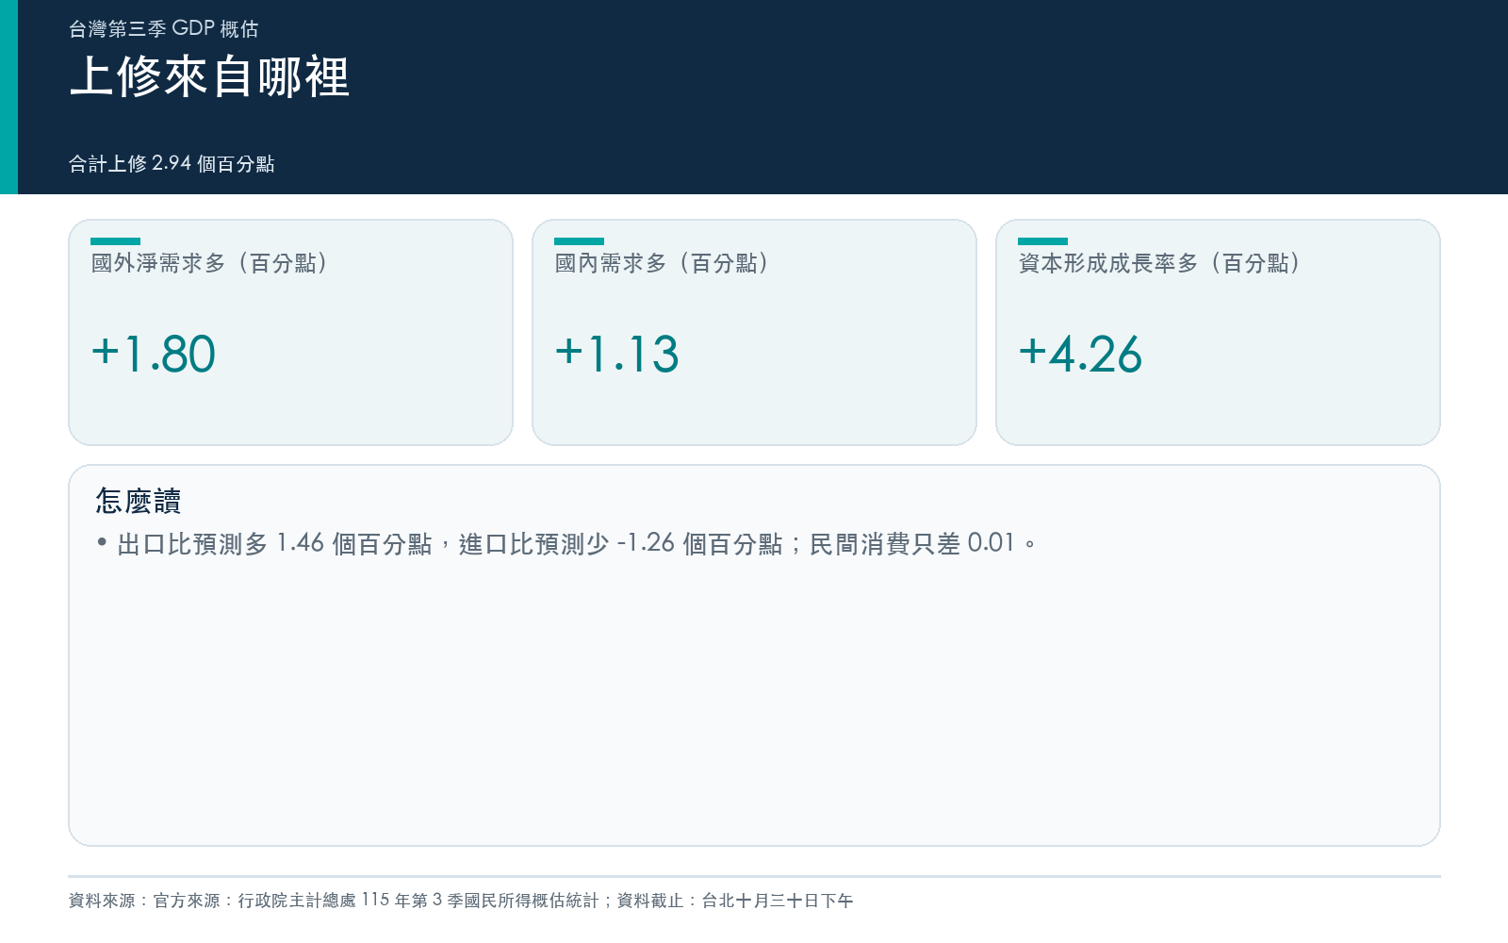Image resolution: width=1508 pixels, height=943 pixels.
Task: Click the 怎麼讀 section heading
Action: pos(138,501)
